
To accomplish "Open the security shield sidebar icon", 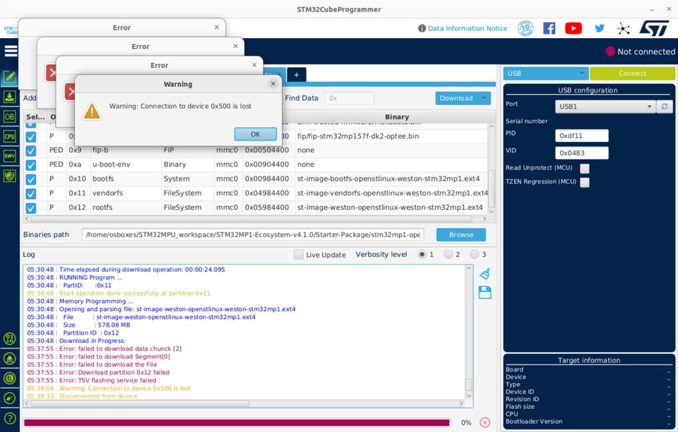I will (x=10, y=176).
